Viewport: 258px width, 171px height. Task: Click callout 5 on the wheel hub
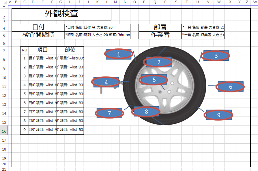(x=154, y=80)
